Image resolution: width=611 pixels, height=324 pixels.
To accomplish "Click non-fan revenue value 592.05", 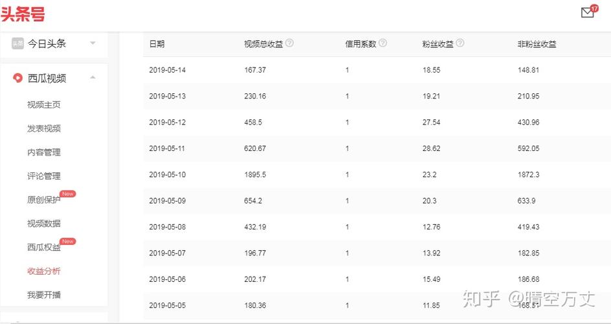I will (529, 148).
